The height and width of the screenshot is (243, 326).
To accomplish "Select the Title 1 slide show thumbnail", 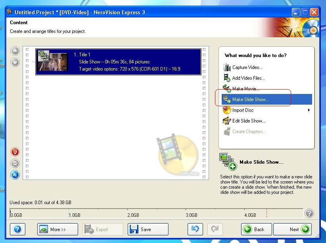I will 53,61.
